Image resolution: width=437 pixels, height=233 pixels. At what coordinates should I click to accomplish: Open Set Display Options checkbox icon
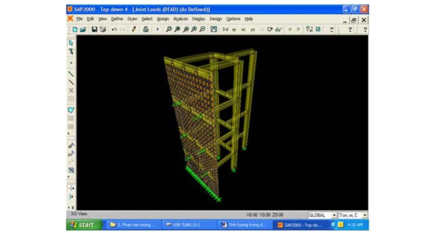(318, 29)
